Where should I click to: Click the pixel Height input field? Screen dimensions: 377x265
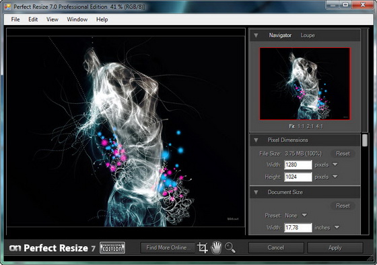(298, 177)
